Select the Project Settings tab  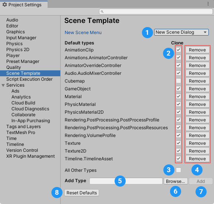click(24, 5)
